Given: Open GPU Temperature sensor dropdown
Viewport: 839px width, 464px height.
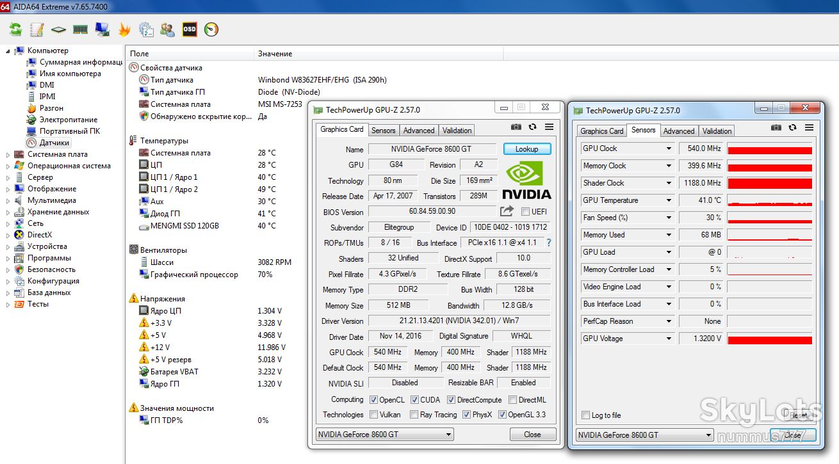Looking at the screenshot, I should (669, 200).
